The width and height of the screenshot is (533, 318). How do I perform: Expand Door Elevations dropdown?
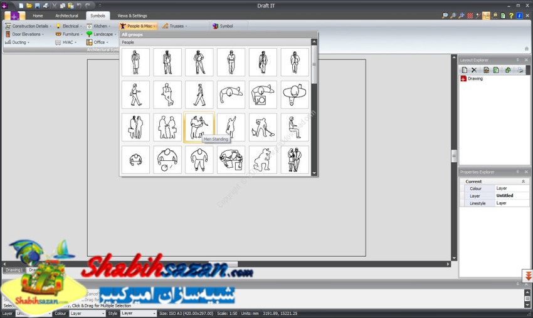point(25,34)
